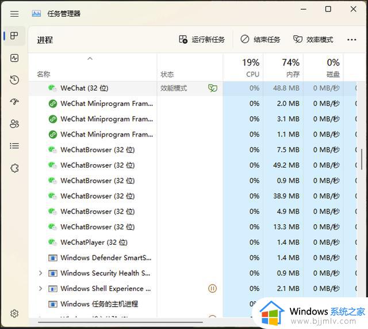368x329 pixels.
Task: Open the more options ellipsis menu
Action: tap(351, 40)
